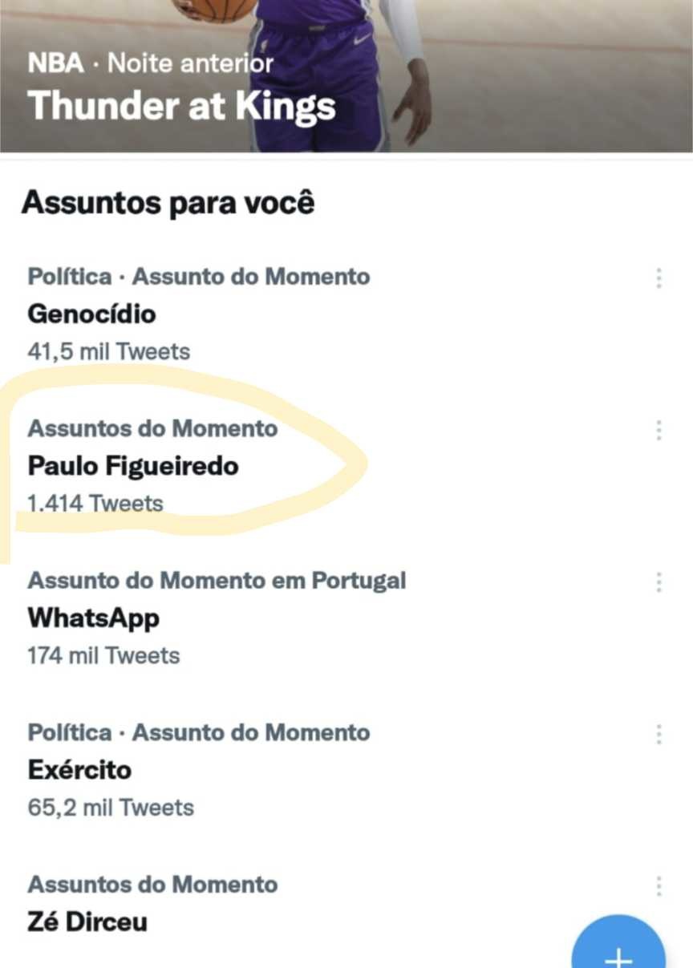Open the Genocídio trending topic
The image size is (693, 968).
pyautogui.click(x=91, y=314)
